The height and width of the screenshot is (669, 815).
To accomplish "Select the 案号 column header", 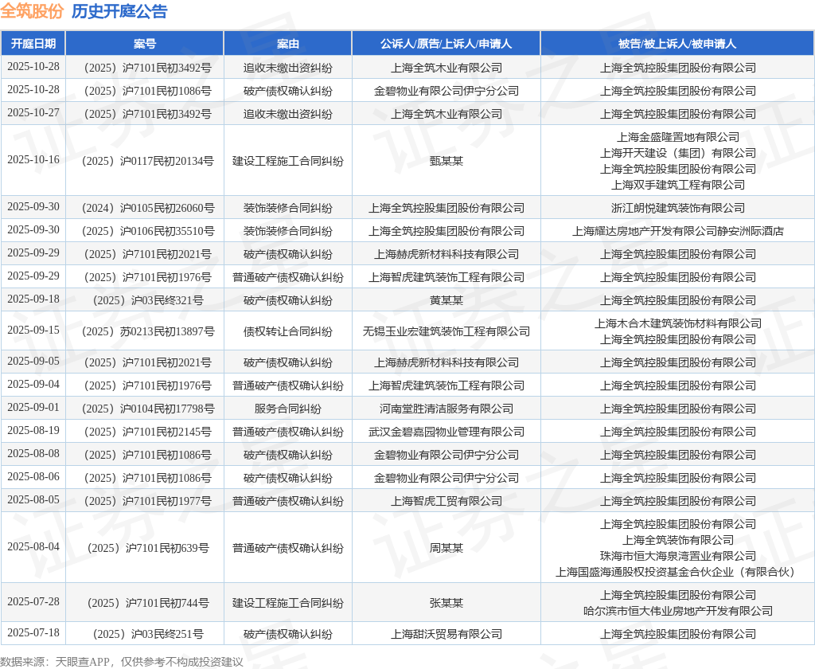I will click(145, 44).
